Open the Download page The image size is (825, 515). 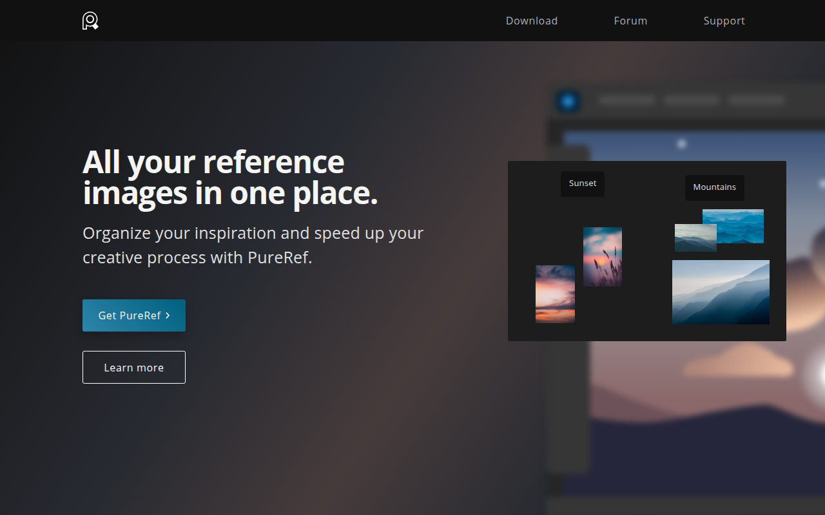(532, 21)
